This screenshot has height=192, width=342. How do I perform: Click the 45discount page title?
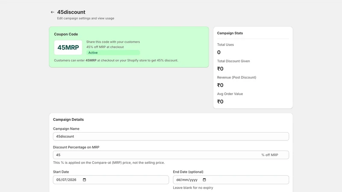(71, 12)
